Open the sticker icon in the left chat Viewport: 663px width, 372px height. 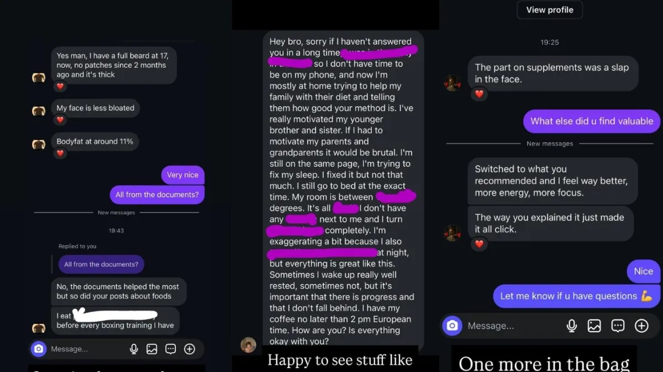(171, 349)
